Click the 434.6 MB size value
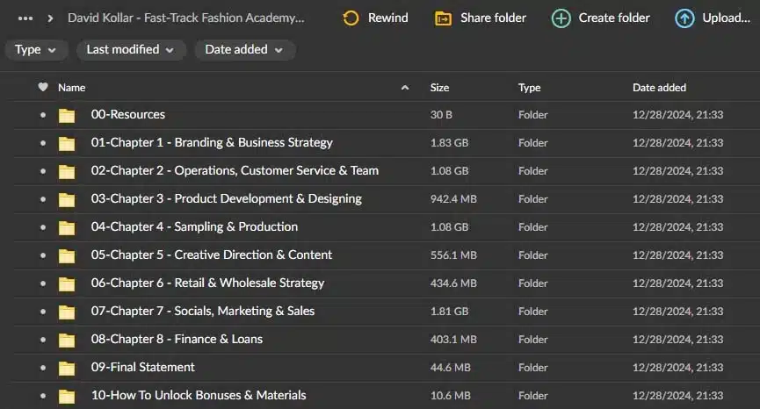Screen dimensions: 760x409 tap(453, 283)
